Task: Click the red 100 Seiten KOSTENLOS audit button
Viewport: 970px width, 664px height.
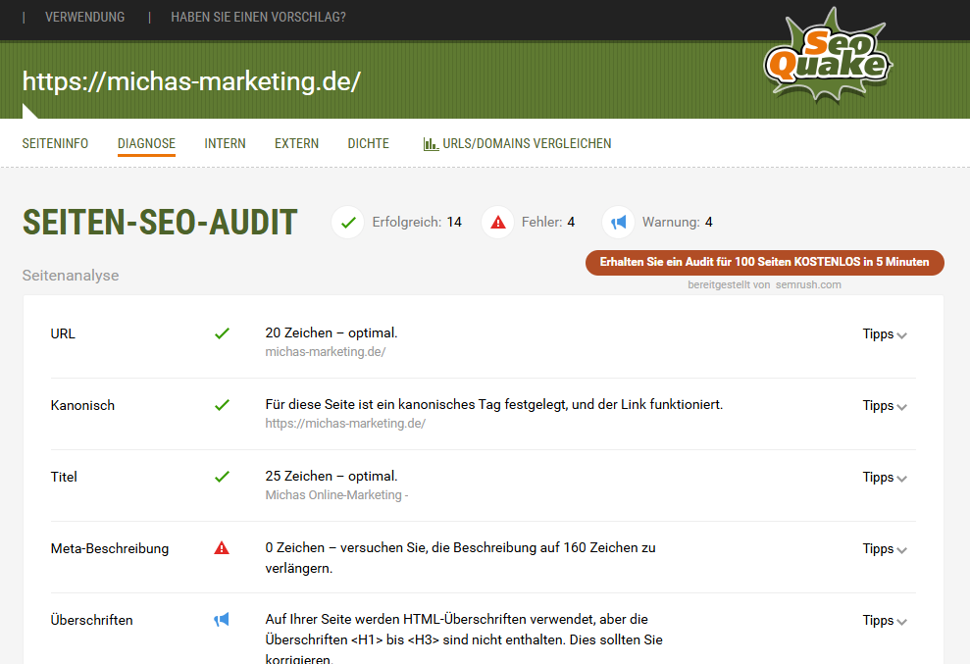Action: point(765,263)
